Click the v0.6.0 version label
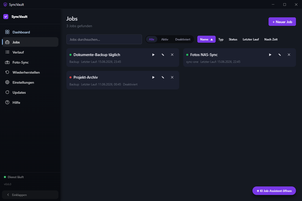 pyautogui.click(x=8, y=184)
